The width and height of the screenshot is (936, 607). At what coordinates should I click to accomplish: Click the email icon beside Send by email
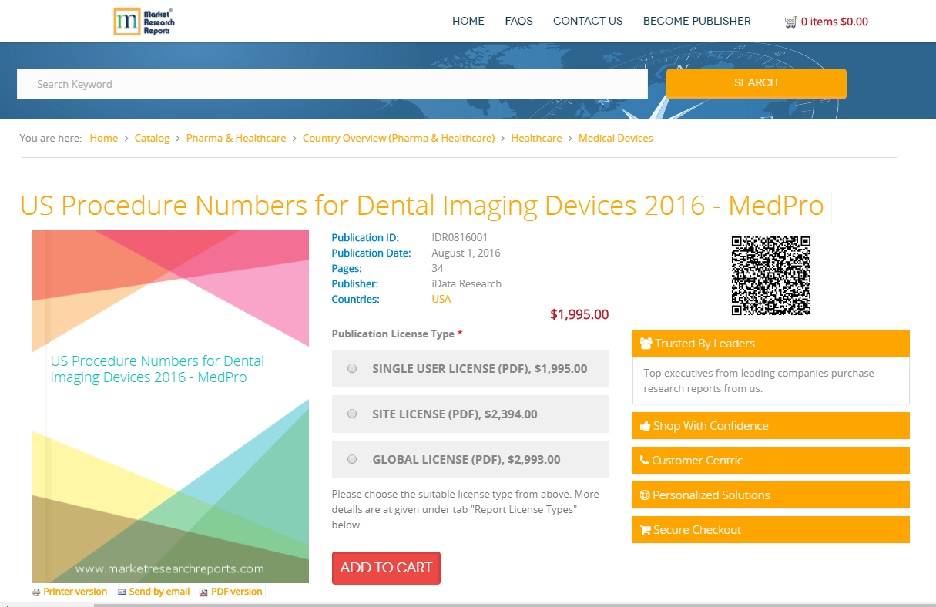pyautogui.click(x=120, y=592)
